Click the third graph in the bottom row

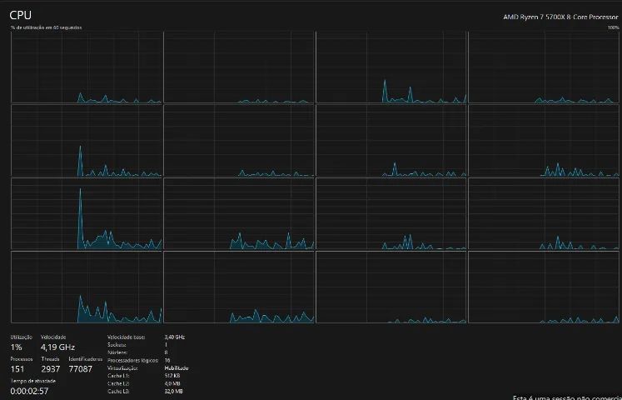pos(391,287)
